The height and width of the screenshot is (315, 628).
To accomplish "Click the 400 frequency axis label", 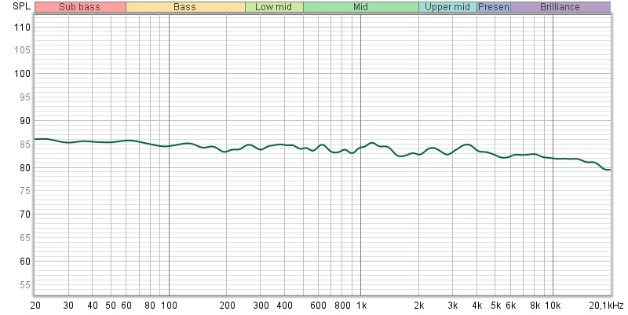I will pos(285,306).
